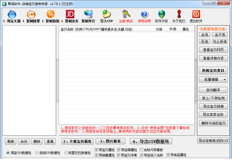Viewport: 232px width, 165px height.
Task: Click the 匹配宝贝类目 button
Action: (213, 70)
